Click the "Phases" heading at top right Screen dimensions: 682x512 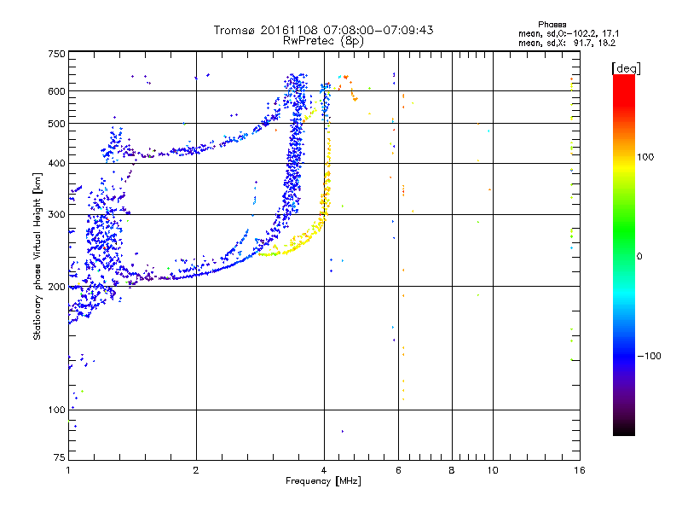(552, 25)
